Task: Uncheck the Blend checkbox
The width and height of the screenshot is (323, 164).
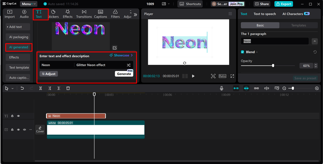Action: [x=243, y=52]
